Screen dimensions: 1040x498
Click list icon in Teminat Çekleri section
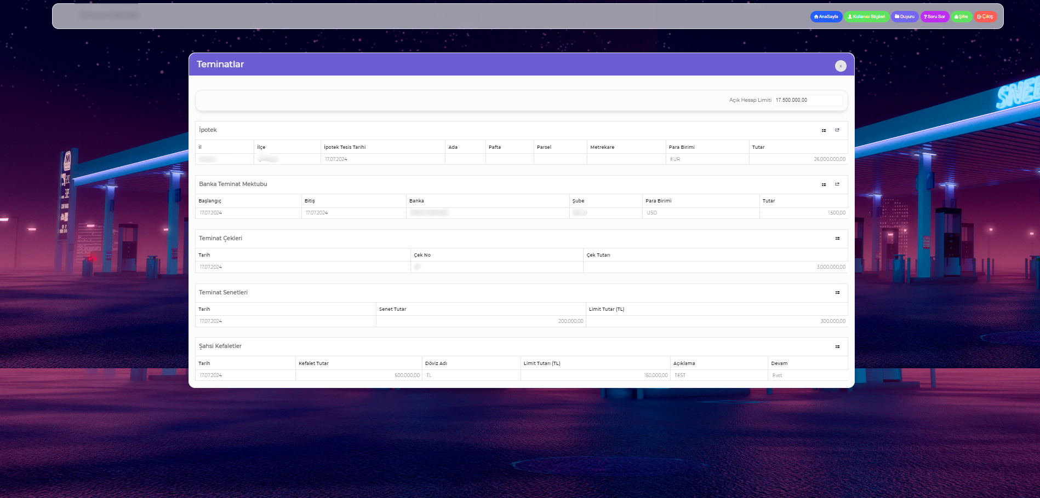click(x=837, y=239)
